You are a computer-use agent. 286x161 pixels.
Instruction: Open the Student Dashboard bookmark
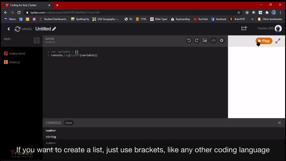pos(53,19)
